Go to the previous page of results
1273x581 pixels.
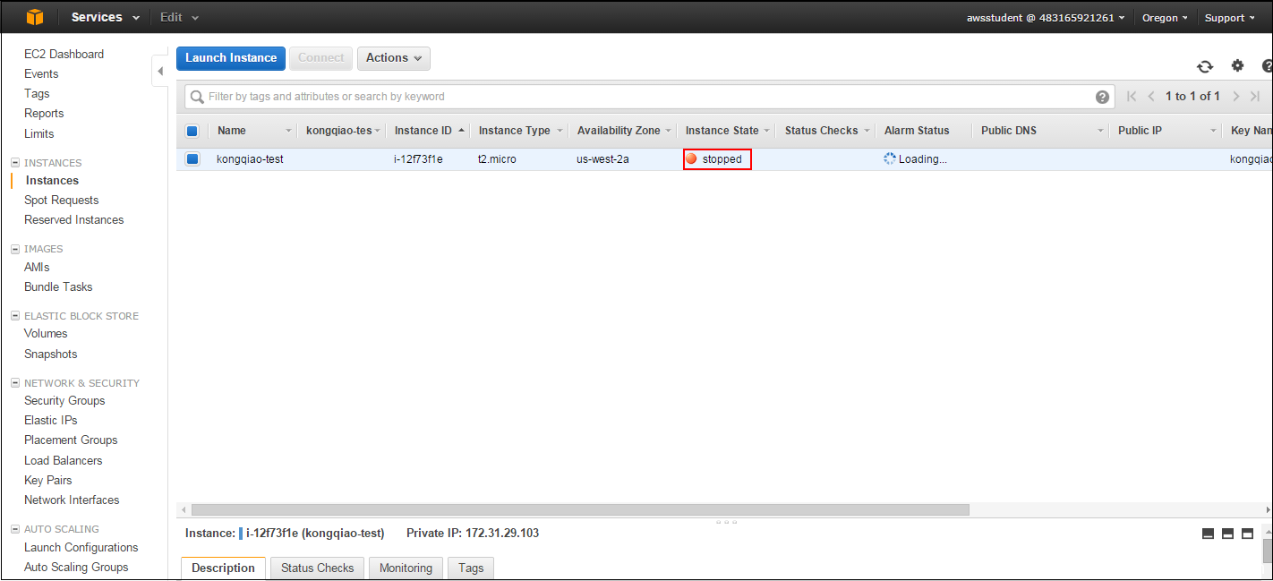(x=1151, y=97)
